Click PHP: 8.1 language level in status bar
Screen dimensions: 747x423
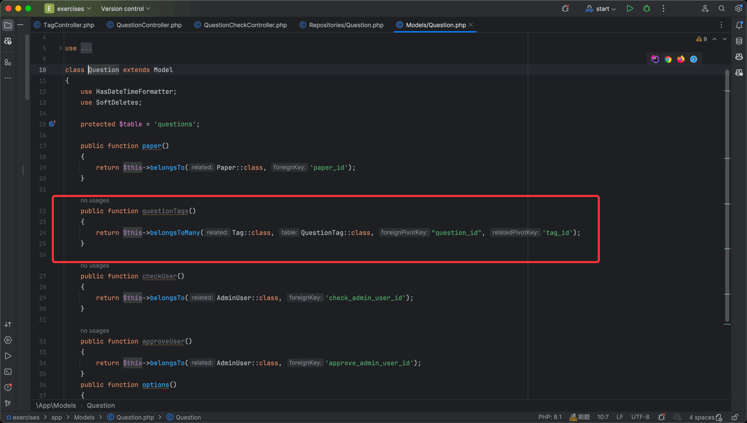coord(550,417)
